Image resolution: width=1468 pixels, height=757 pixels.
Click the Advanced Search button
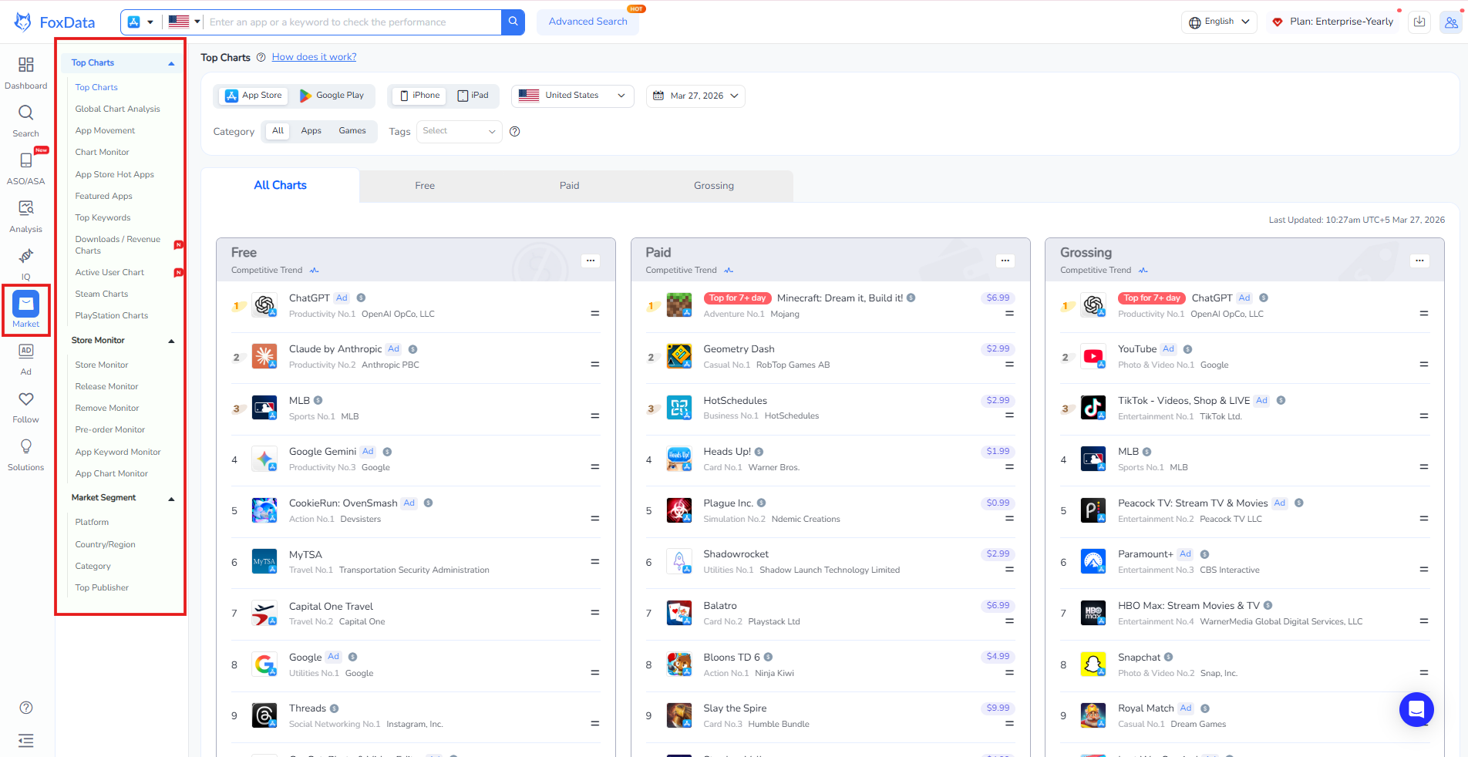pyautogui.click(x=588, y=22)
